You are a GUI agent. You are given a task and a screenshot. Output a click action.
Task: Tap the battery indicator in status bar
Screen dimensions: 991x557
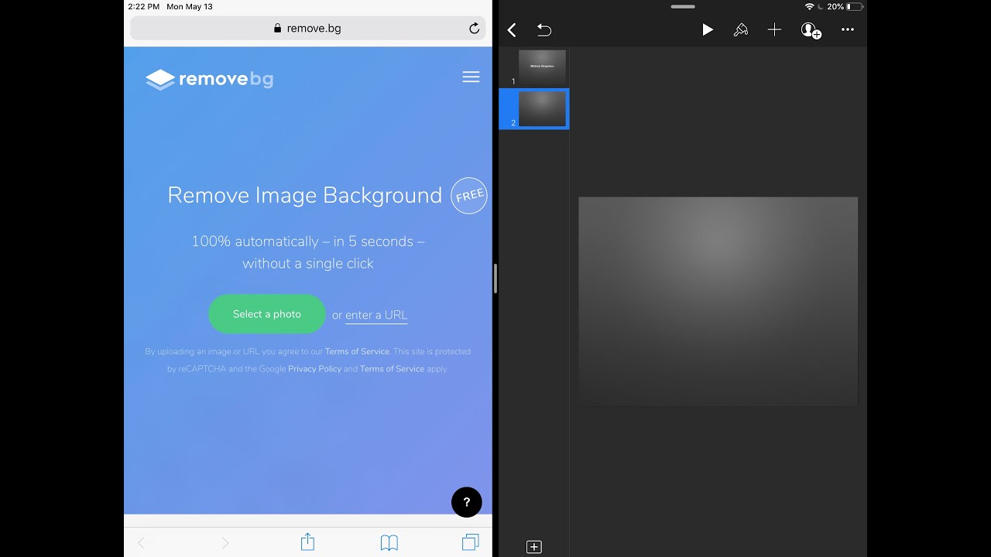pos(853,6)
